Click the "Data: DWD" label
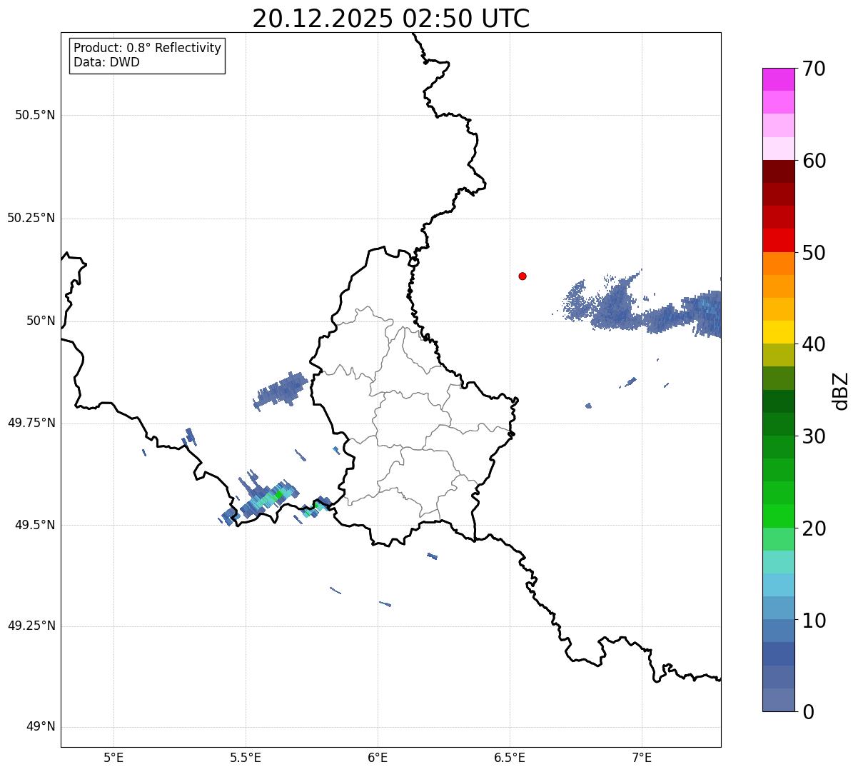Image resolution: width=858 pixels, height=772 pixels. 106,62
